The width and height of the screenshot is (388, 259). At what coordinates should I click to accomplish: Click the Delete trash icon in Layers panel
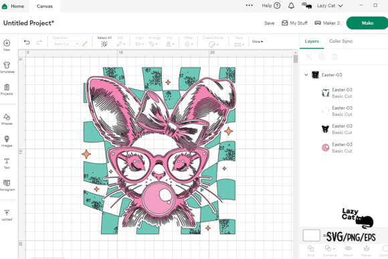click(x=334, y=57)
